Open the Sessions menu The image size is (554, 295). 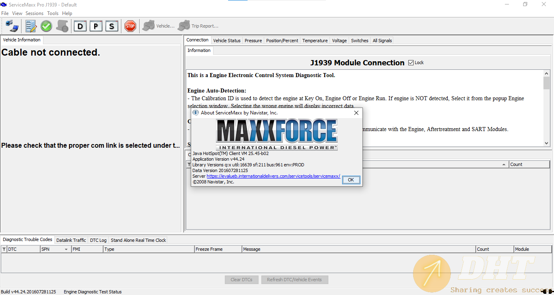point(34,13)
